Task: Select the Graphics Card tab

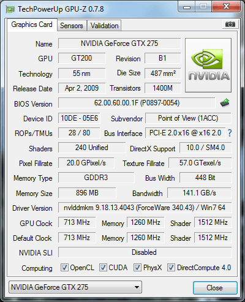Action: (x=32, y=25)
